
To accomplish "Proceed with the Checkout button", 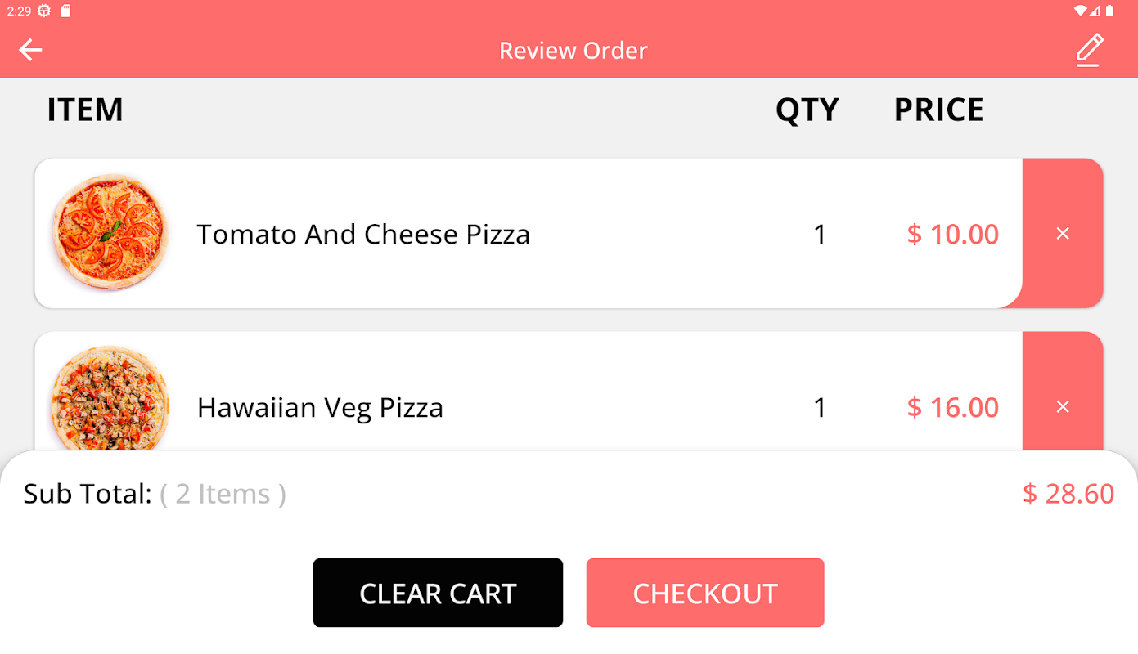I will click(x=704, y=593).
